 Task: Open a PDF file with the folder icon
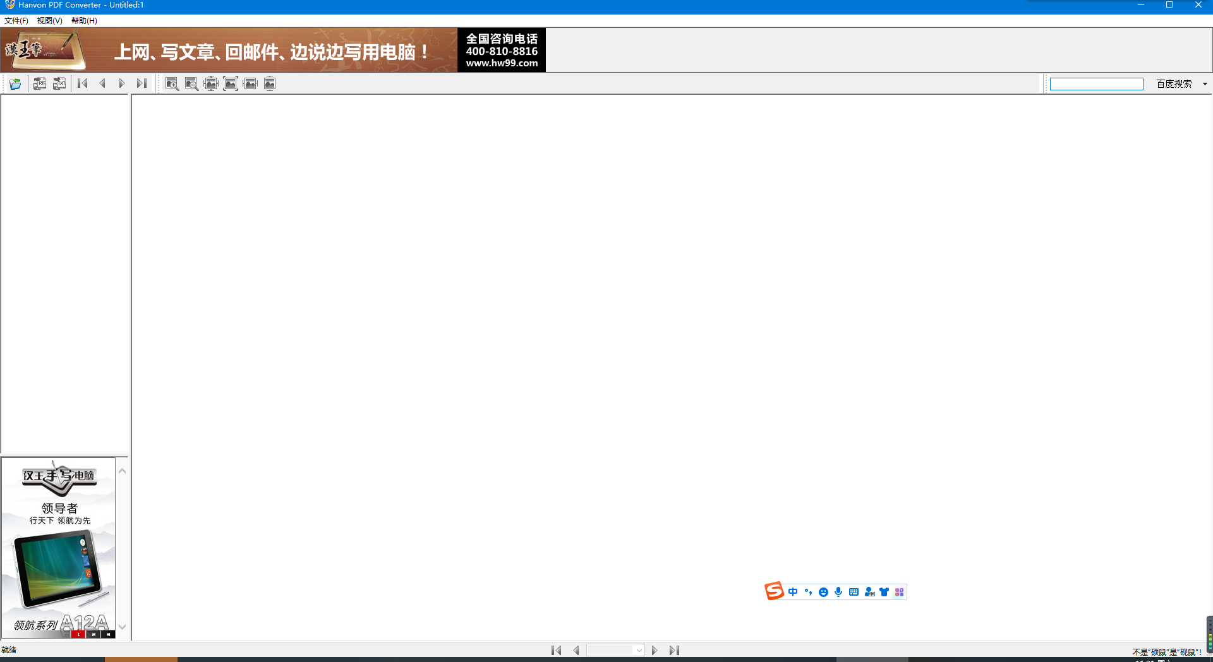click(x=15, y=83)
